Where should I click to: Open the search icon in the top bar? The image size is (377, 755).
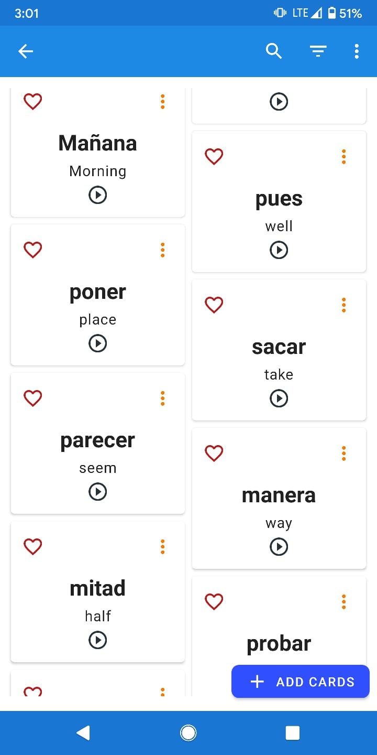pyautogui.click(x=273, y=51)
